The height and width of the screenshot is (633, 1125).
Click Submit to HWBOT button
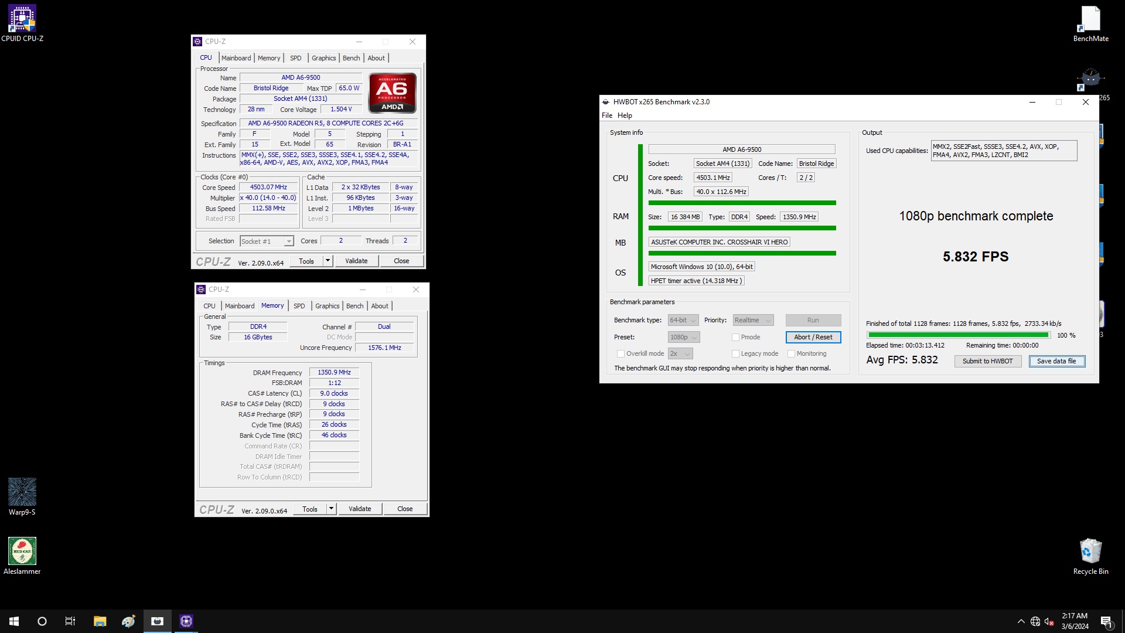pyautogui.click(x=987, y=361)
